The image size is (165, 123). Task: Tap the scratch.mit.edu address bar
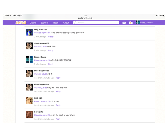[85, 18]
